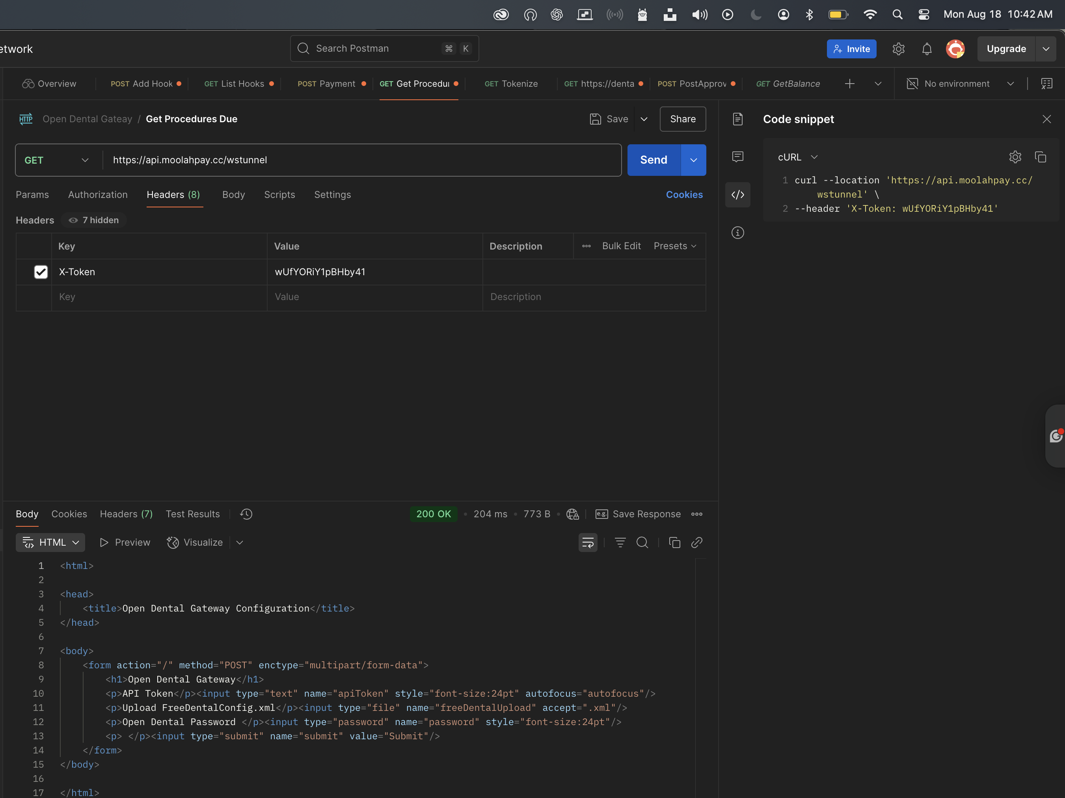Click the HTTP request type icon
The width and height of the screenshot is (1065, 798).
click(26, 119)
